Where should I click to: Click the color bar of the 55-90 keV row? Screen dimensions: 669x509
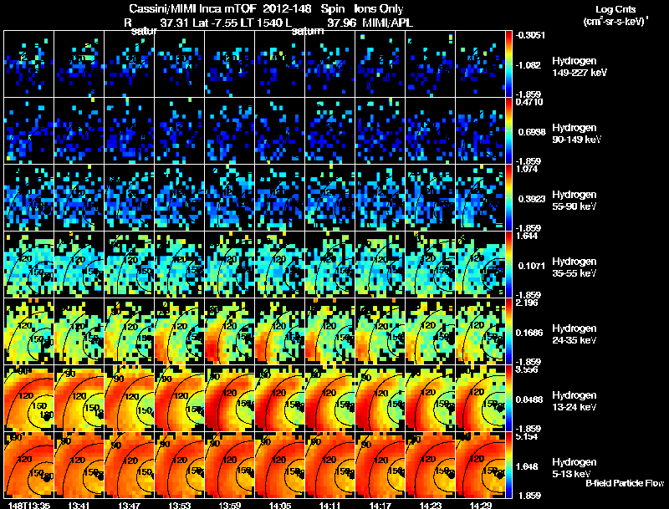click(508, 198)
